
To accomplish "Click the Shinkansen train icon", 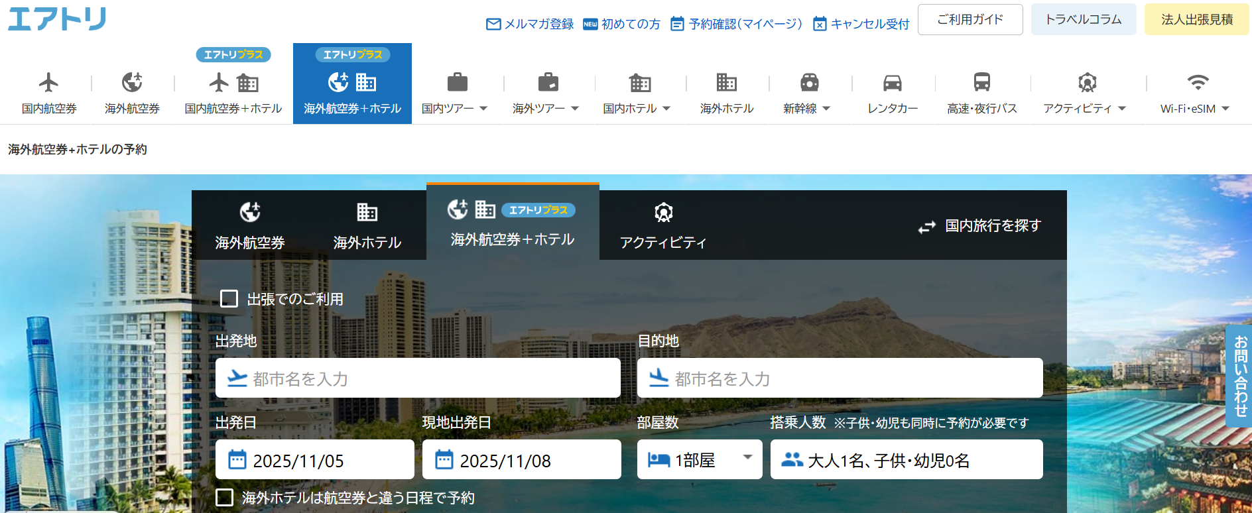I will (x=809, y=83).
